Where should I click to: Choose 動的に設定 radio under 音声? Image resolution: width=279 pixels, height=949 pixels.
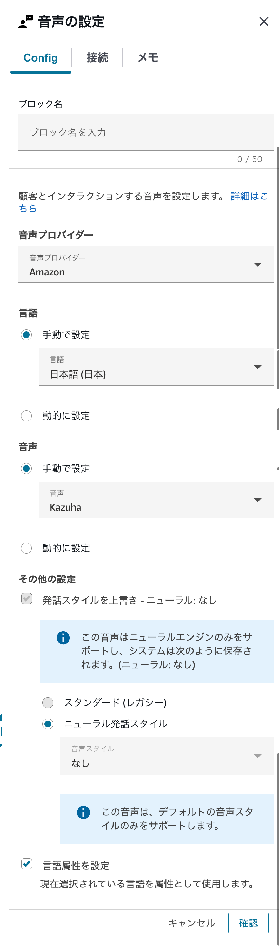26,548
